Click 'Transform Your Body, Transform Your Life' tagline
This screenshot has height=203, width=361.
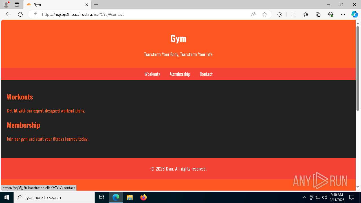pyautogui.click(x=178, y=54)
